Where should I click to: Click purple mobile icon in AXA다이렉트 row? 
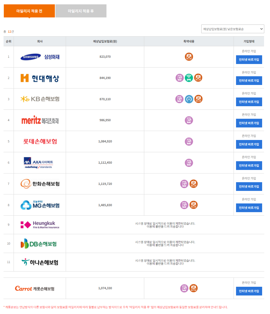pos(189,163)
